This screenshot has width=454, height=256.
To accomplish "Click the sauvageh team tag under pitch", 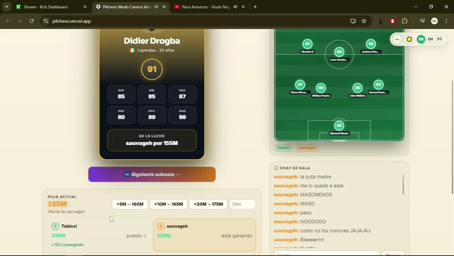I will (307, 148).
